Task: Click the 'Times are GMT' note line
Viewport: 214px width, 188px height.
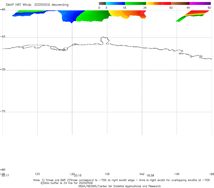Action: [x=121, y=180]
